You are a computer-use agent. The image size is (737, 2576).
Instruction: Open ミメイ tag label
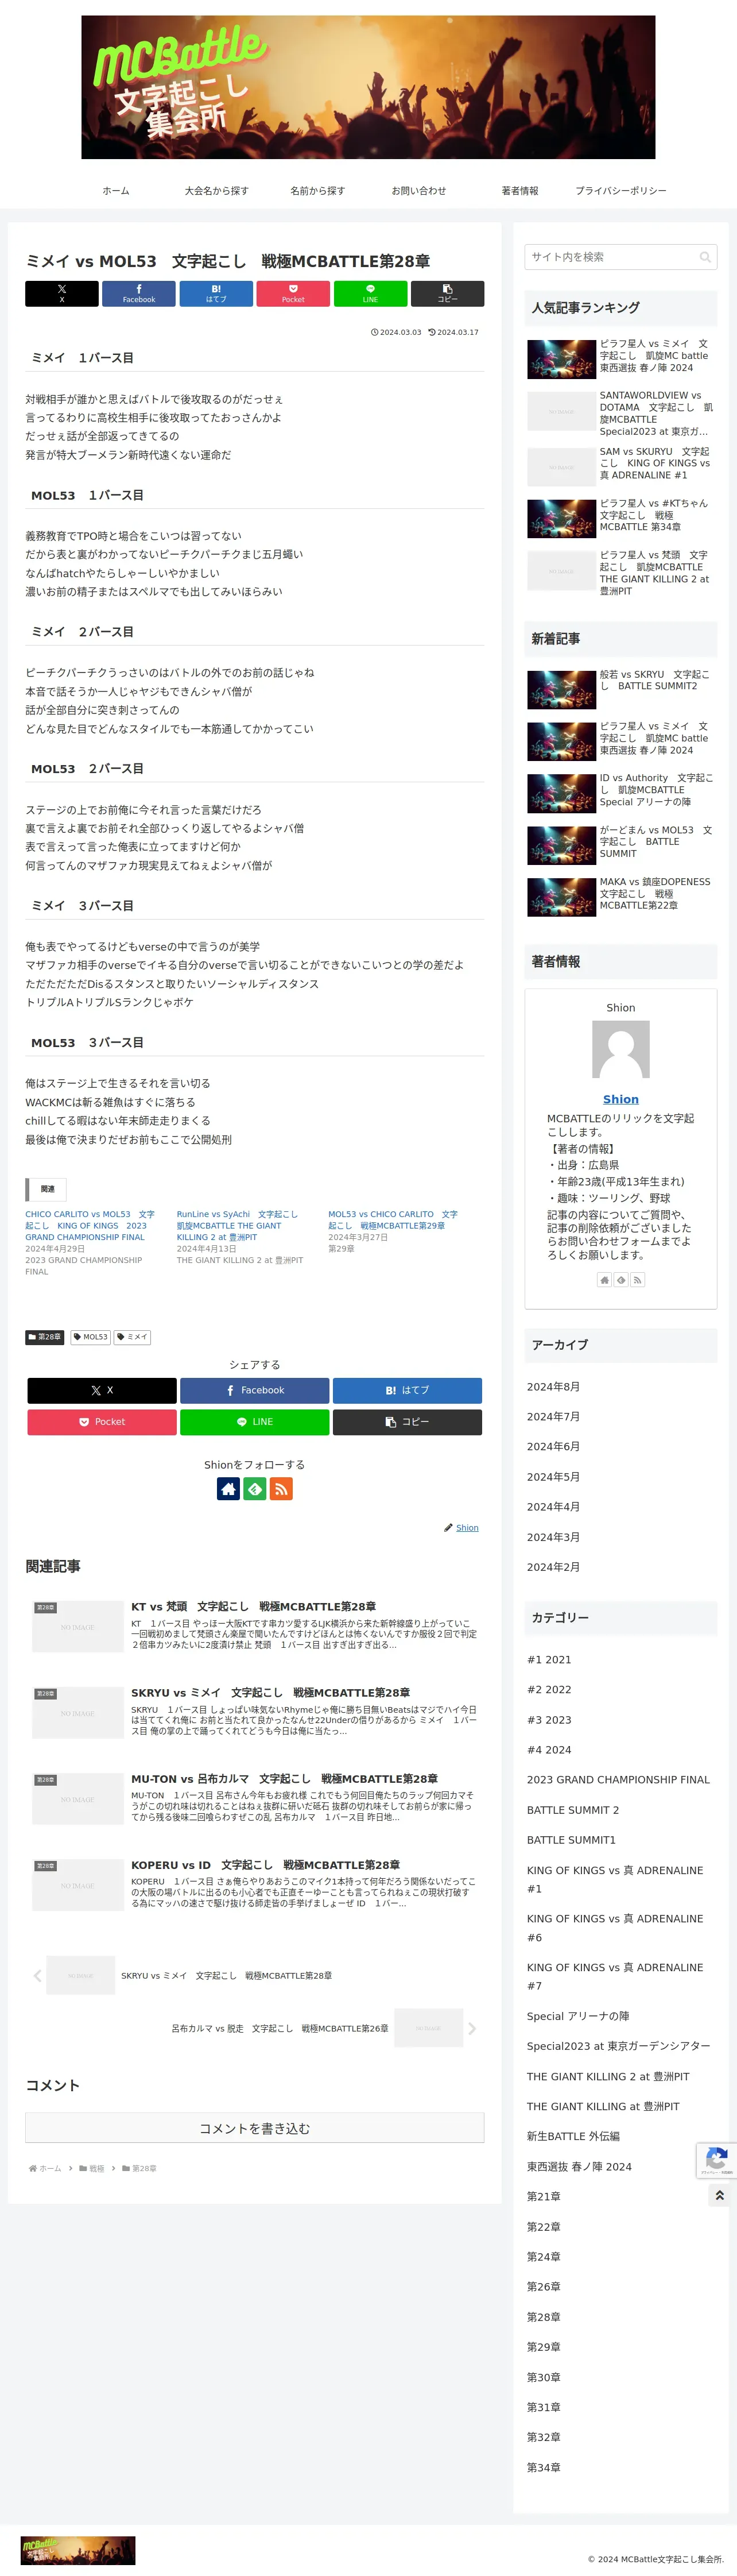pyautogui.click(x=132, y=1337)
